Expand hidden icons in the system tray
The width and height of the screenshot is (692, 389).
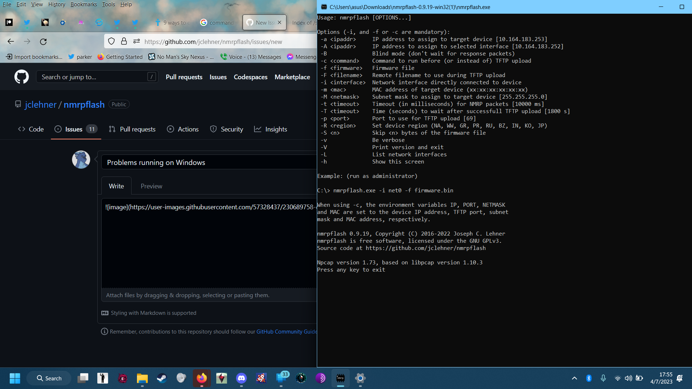click(575, 378)
